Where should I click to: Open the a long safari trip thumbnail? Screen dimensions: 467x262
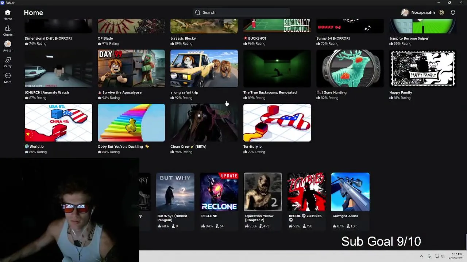click(204, 68)
